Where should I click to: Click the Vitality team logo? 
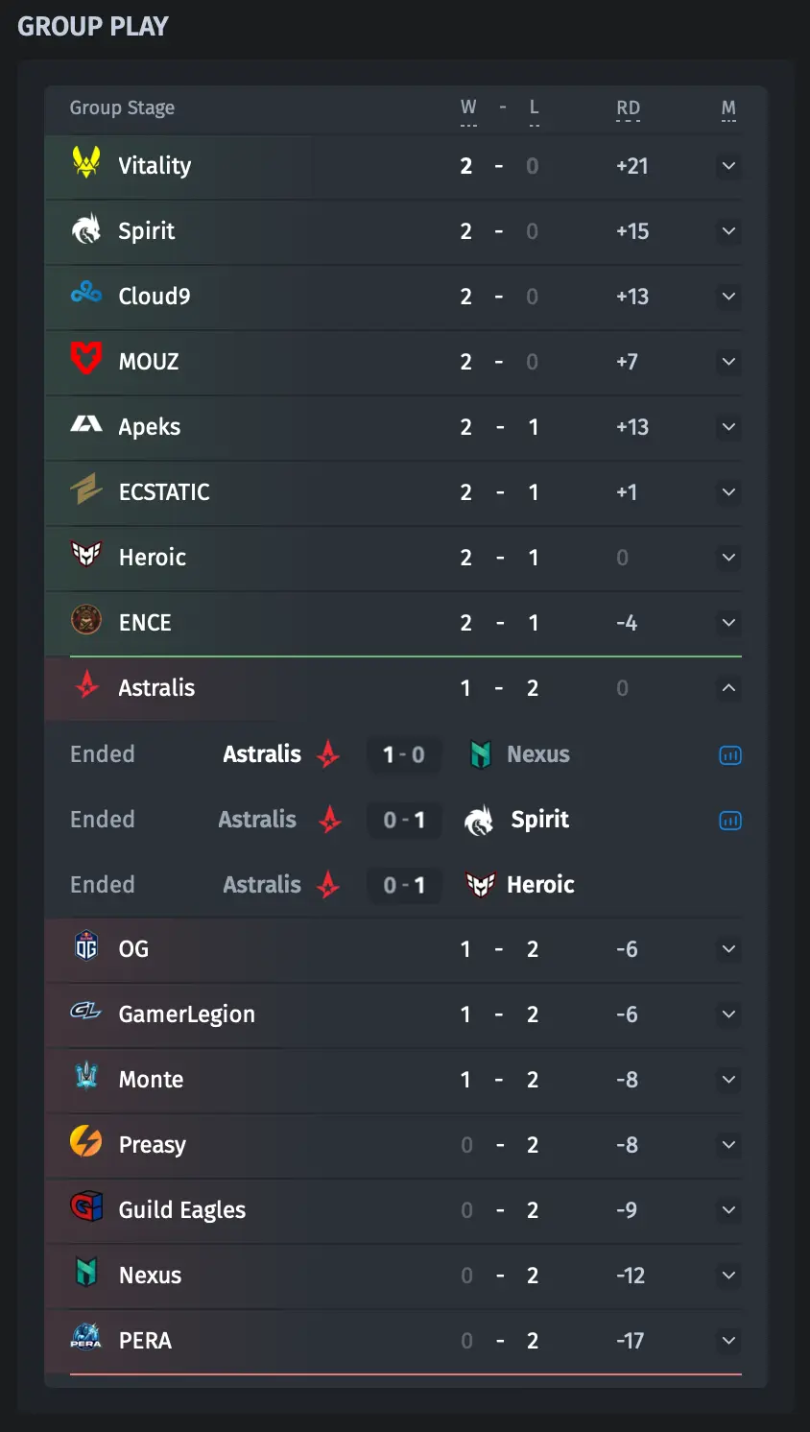(86, 163)
